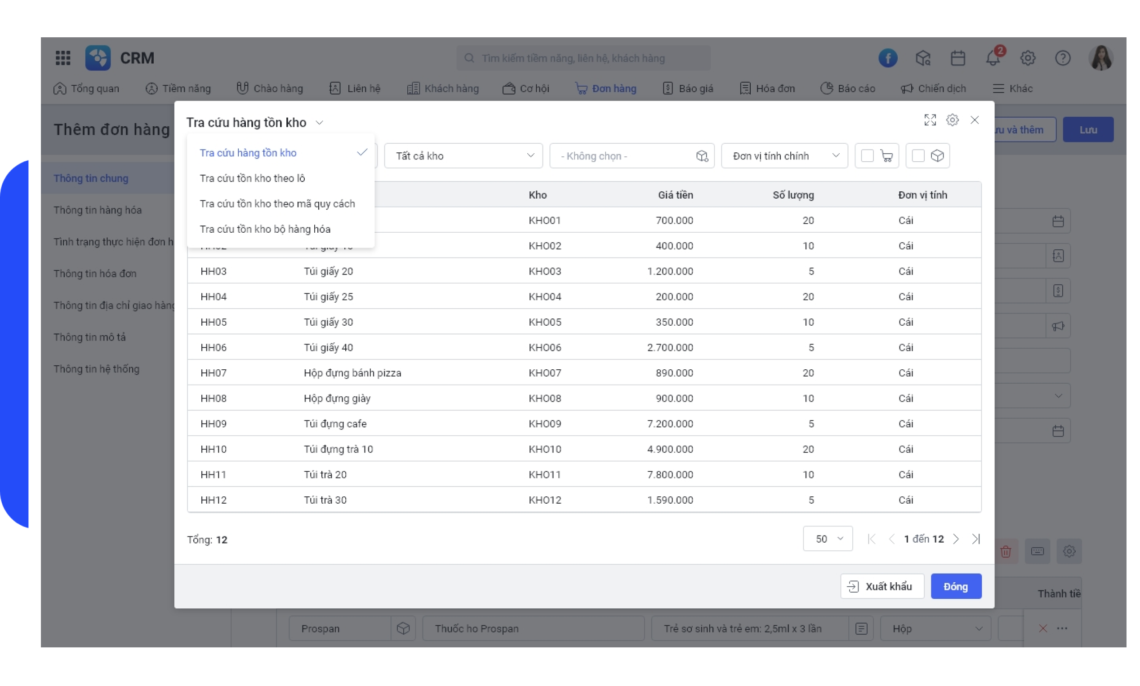The height and width of the screenshot is (686, 1140).
Task: Expand the inventory dialog to fullscreen
Action: pyautogui.click(x=930, y=120)
